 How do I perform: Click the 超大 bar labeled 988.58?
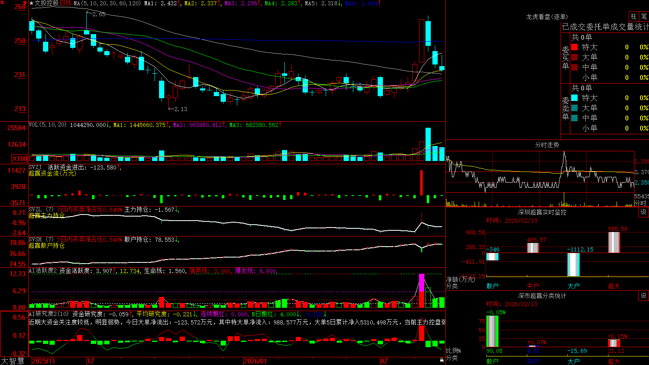(x=614, y=243)
